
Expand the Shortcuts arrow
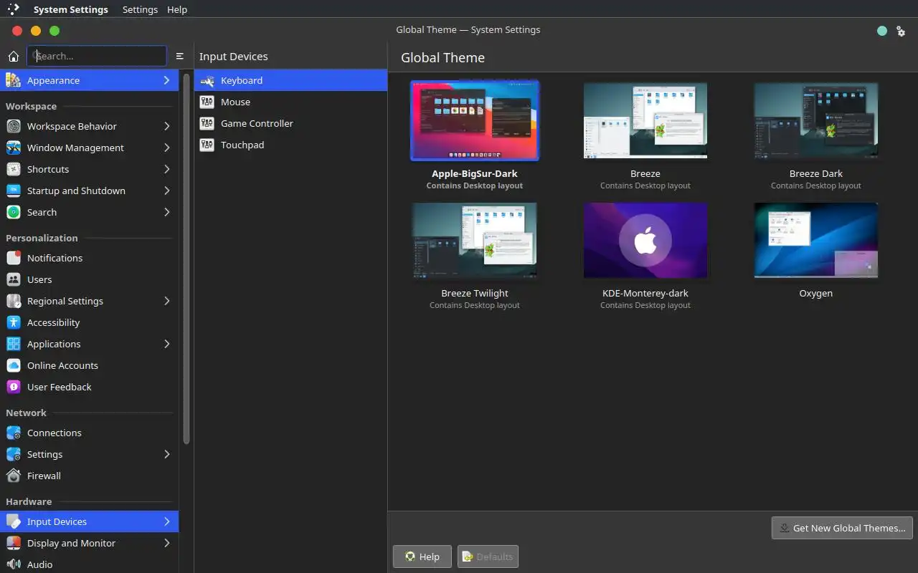(166, 169)
